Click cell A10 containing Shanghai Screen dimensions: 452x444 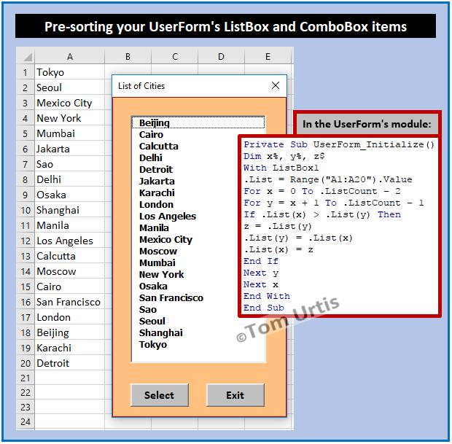click(69, 210)
